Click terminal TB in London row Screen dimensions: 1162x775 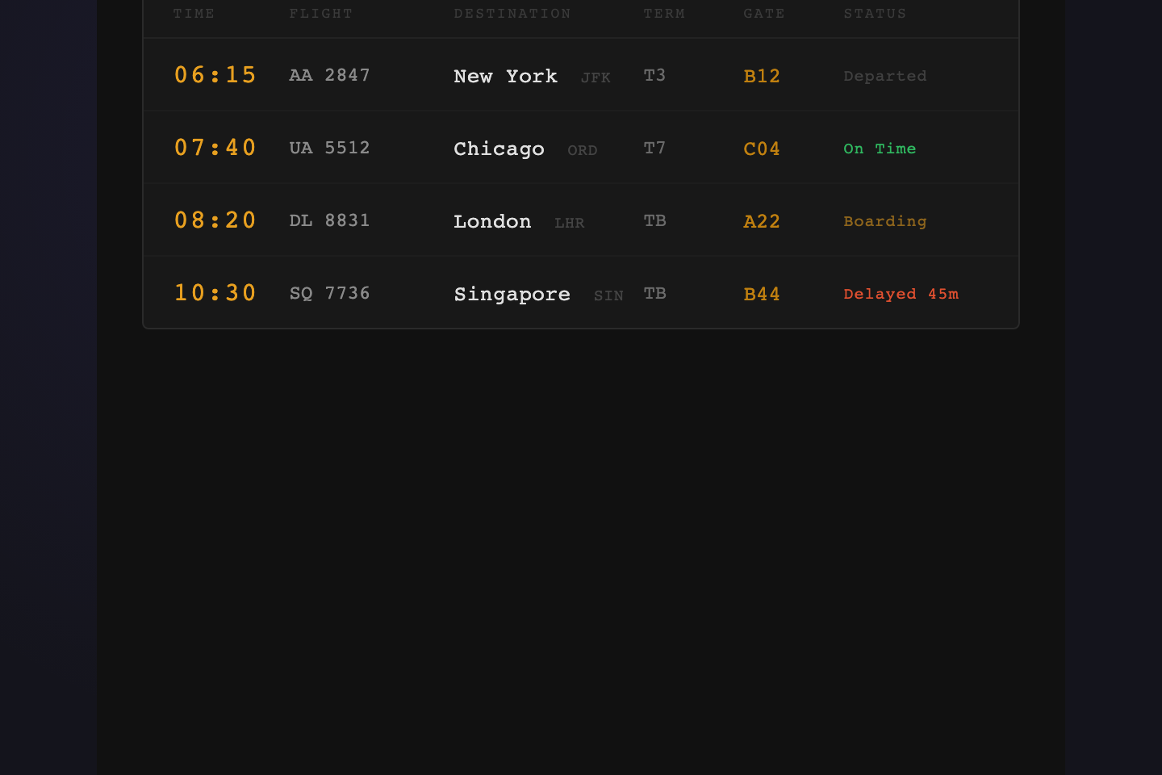tap(654, 220)
